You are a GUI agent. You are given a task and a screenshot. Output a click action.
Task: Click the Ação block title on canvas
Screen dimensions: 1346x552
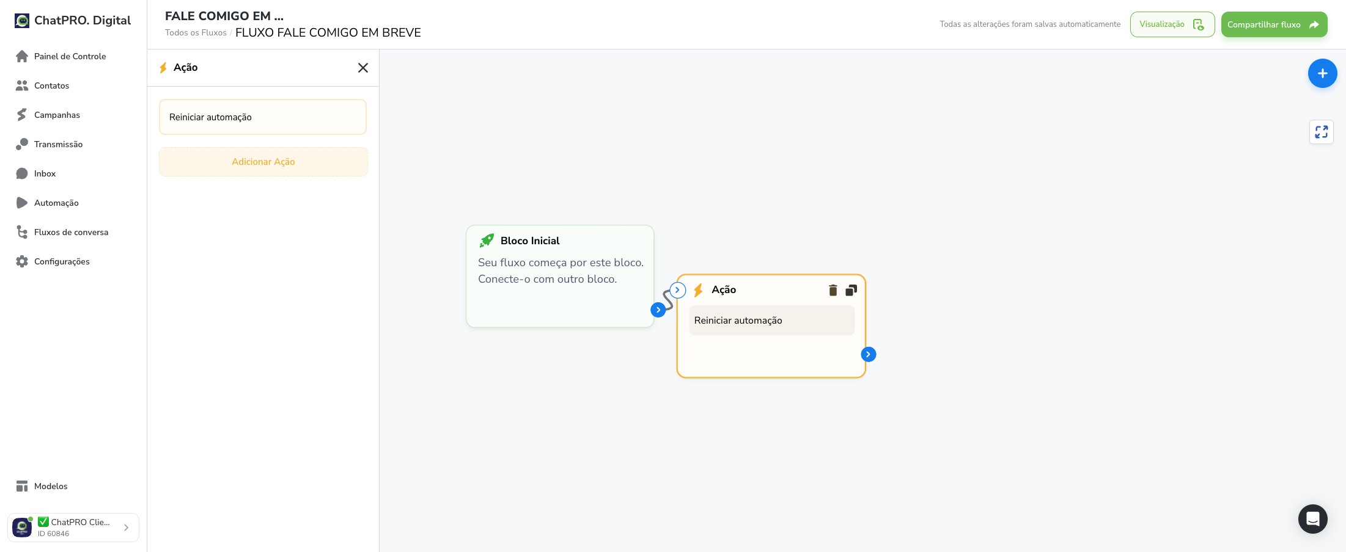tap(724, 290)
